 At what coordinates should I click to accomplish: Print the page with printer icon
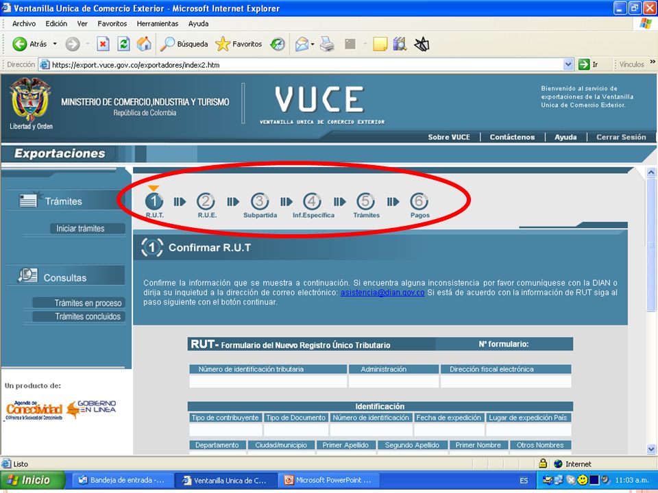pos(328,44)
